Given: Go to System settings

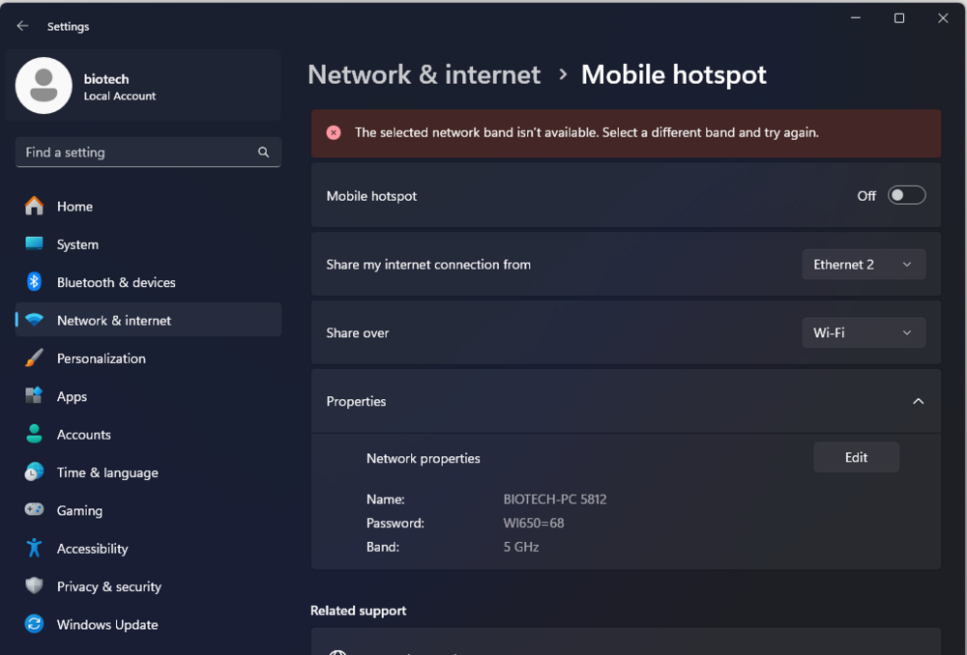Looking at the screenshot, I should 77,244.
